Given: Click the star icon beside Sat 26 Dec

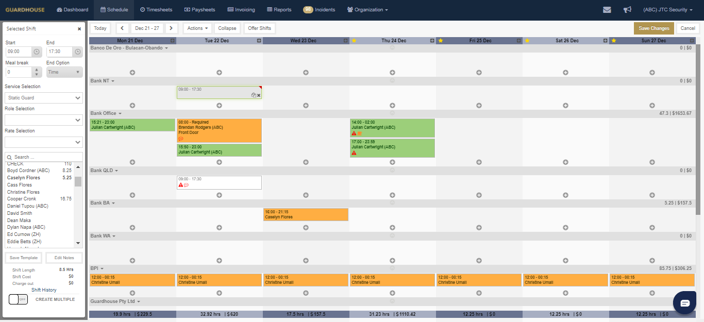Looking at the screenshot, I should (527, 41).
